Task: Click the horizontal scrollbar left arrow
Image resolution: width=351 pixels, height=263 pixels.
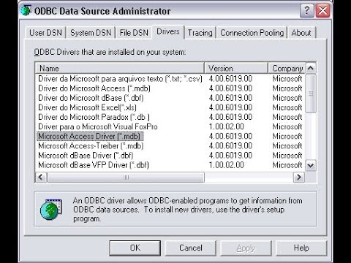Action: (x=41, y=177)
